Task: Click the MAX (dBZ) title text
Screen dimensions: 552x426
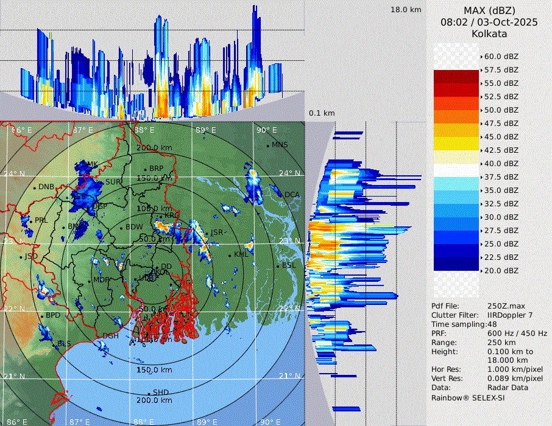Action: click(x=489, y=10)
